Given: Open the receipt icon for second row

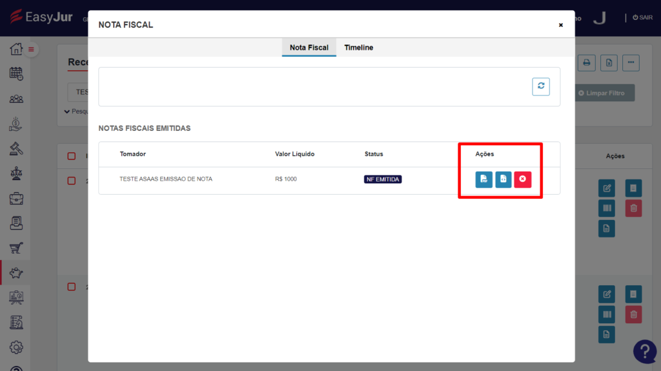Looking at the screenshot, I should click(633, 294).
